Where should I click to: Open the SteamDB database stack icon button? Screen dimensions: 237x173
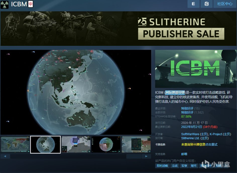206,4
